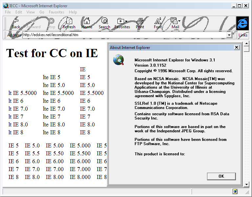252x197 pixels.
Task: Open the Search toolbar button
Action: pos(104,23)
